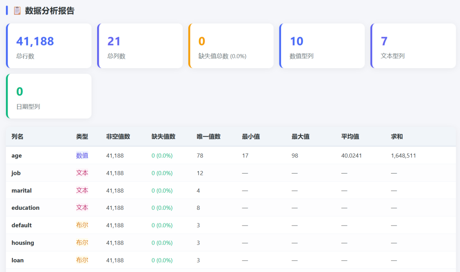Click the age sum value 1,648,511
This screenshot has width=460, height=272.
tap(403, 156)
